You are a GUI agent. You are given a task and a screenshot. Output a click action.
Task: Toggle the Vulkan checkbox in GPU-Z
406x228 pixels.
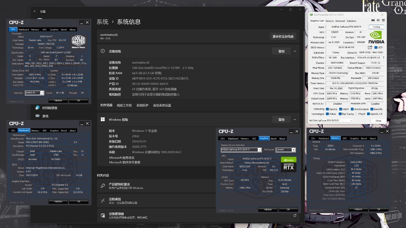(x=327, y=114)
